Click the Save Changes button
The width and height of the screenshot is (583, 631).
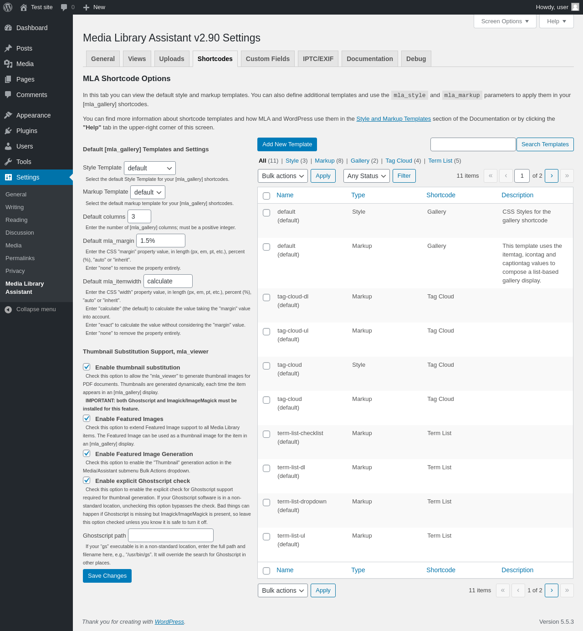(x=107, y=576)
